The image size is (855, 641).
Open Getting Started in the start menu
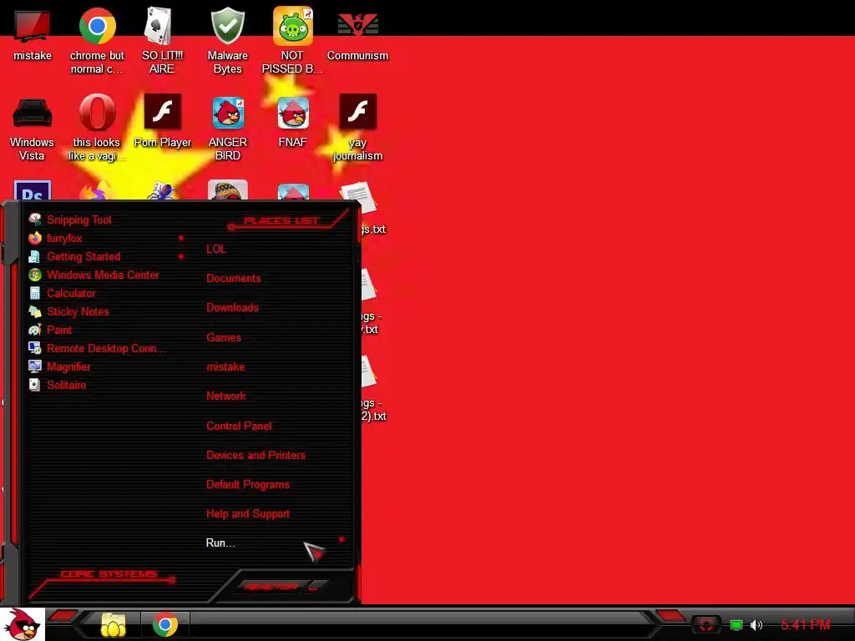click(x=83, y=256)
